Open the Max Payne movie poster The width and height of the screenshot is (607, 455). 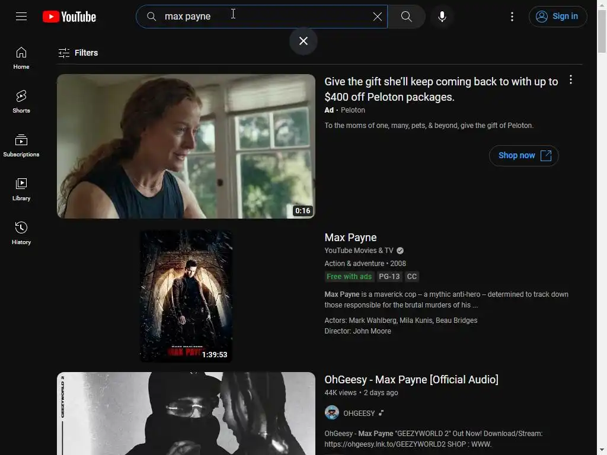(x=186, y=296)
